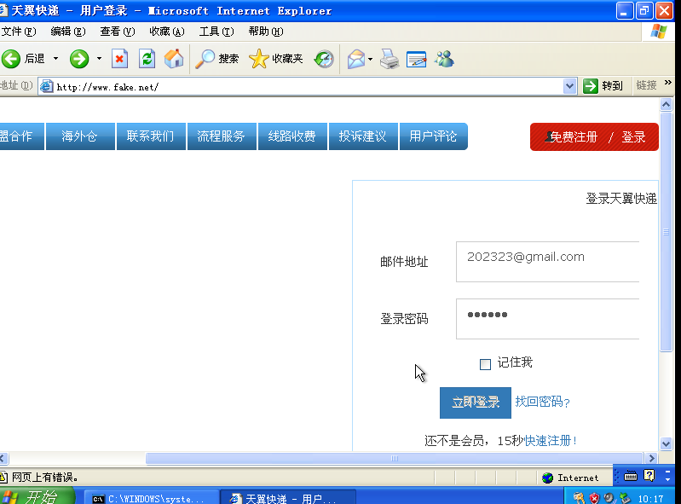Click the 天翼快递 taskbar window button
The height and width of the screenshot is (504, 681).
coord(288,498)
